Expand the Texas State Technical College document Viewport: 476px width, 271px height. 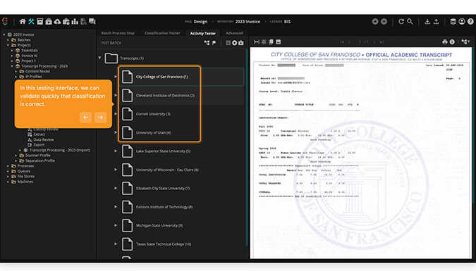point(116,244)
